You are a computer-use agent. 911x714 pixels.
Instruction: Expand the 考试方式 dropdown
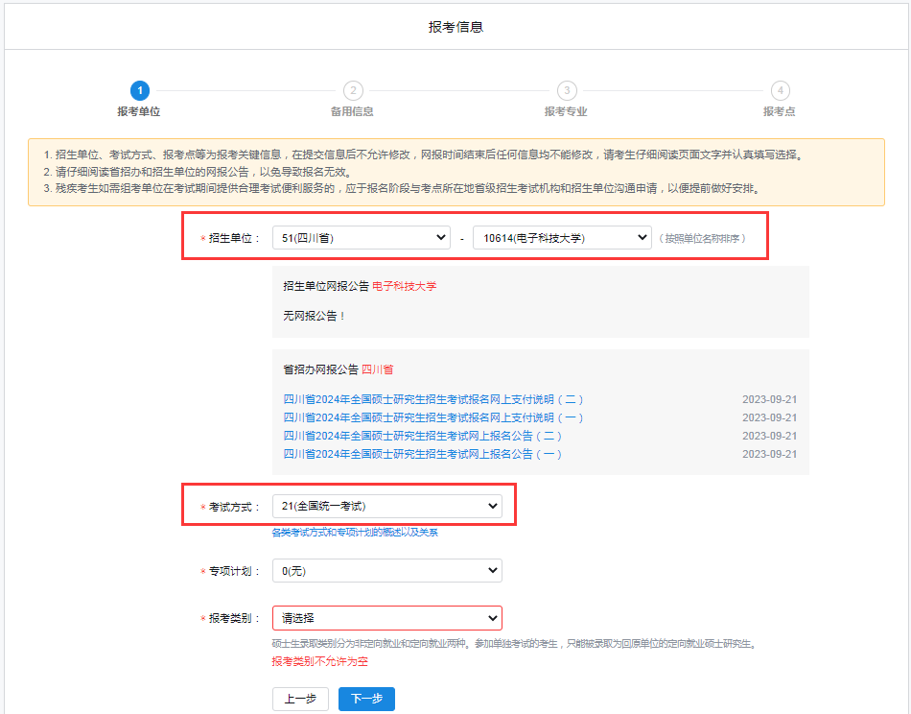[x=386, y=506]
